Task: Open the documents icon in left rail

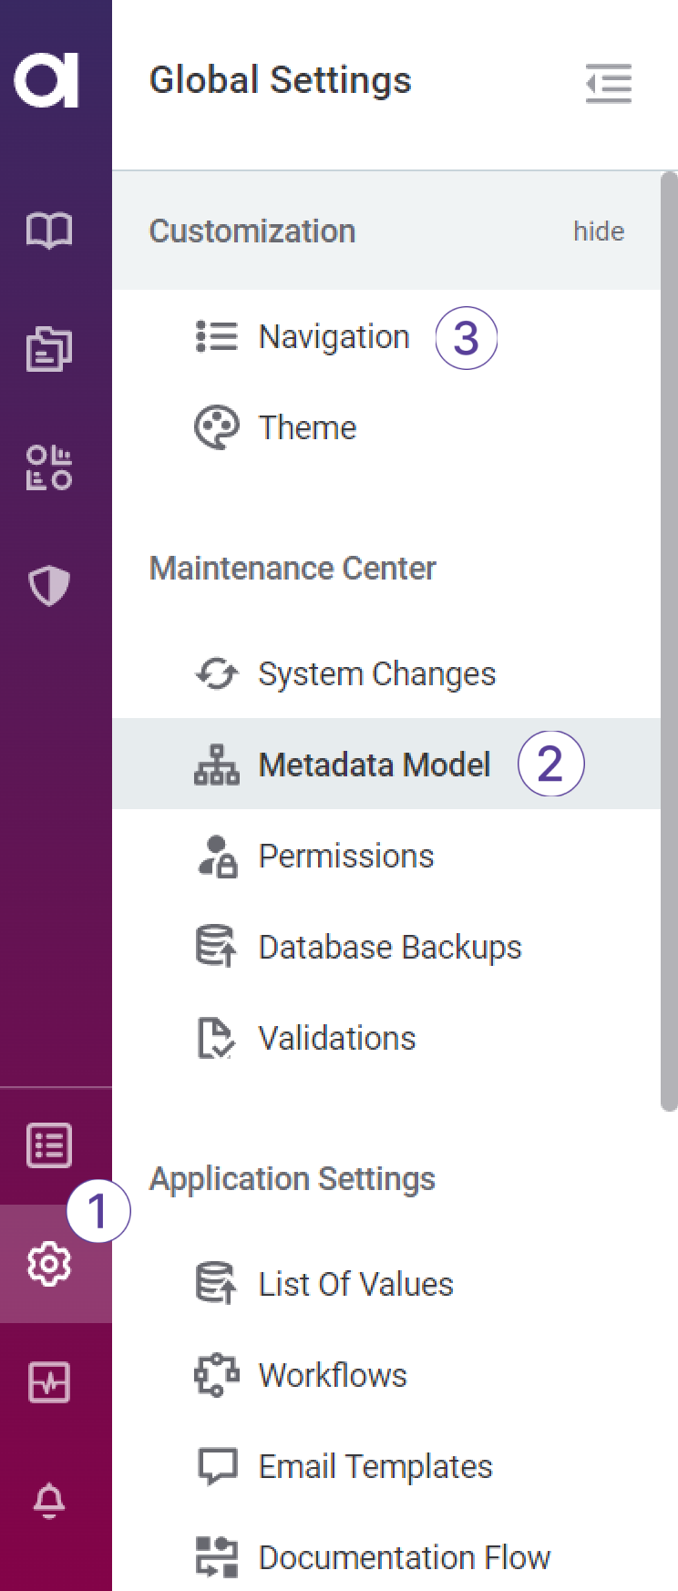Action: coord(49,349)
